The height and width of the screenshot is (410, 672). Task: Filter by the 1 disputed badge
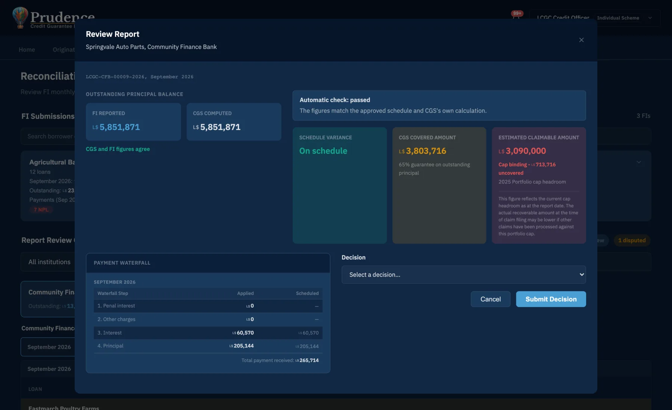point(632,240)
